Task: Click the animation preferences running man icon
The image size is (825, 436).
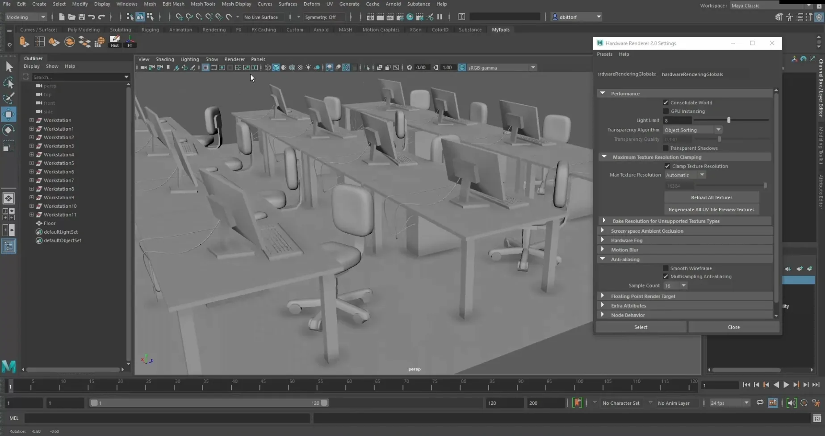Action: [x=816, y=403]
